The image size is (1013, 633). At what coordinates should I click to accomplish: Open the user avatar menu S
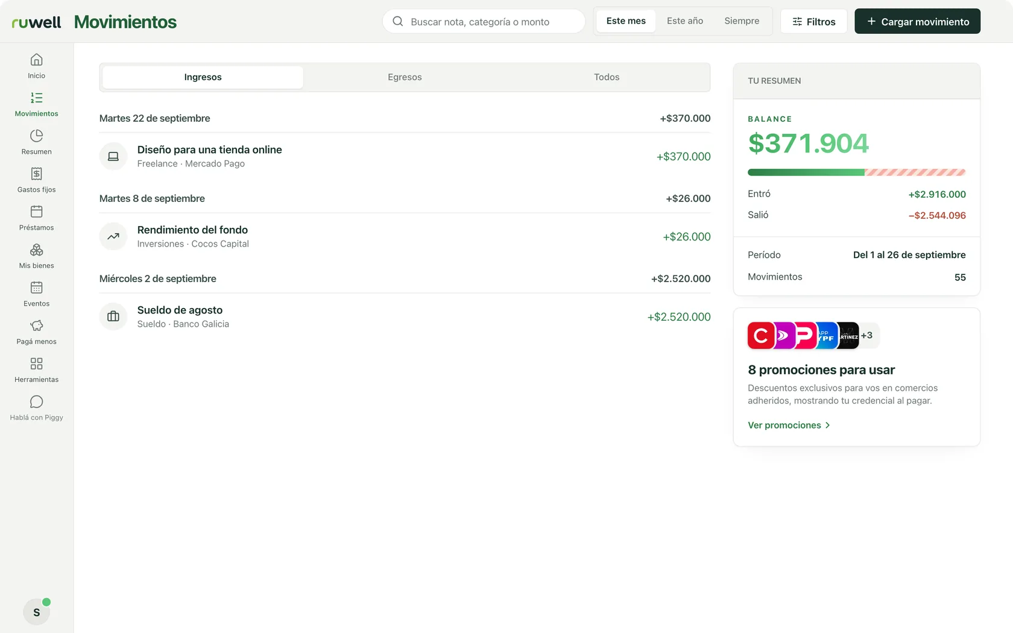[36, 612]
